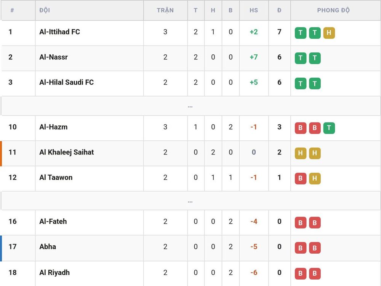Click Al Khaleej Saihat's second H badge

(315, 153)
